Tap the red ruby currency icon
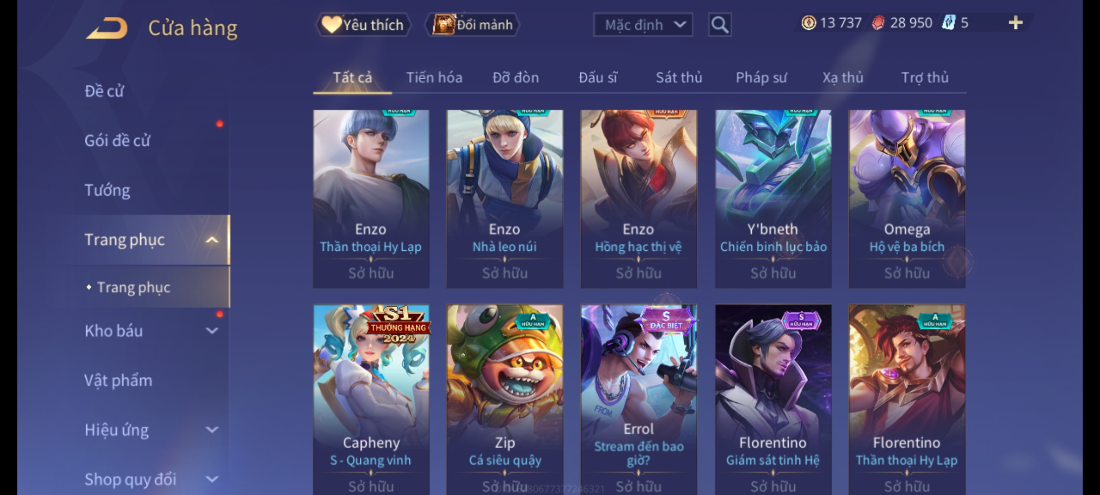Screen dimensions: 1100x495 point(878,23)
